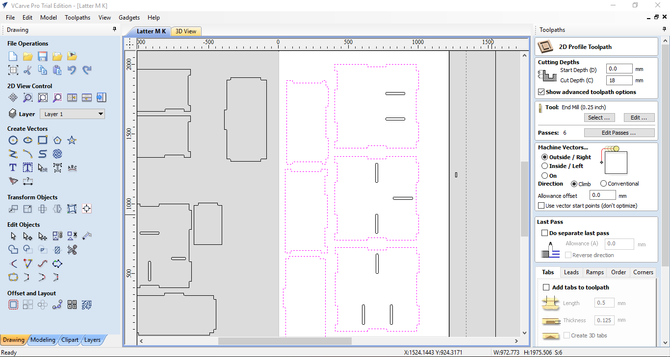The width and height of the screenshot is (670, 357).
Task: Click the Open File folder icon
Action: coord(28,56)
